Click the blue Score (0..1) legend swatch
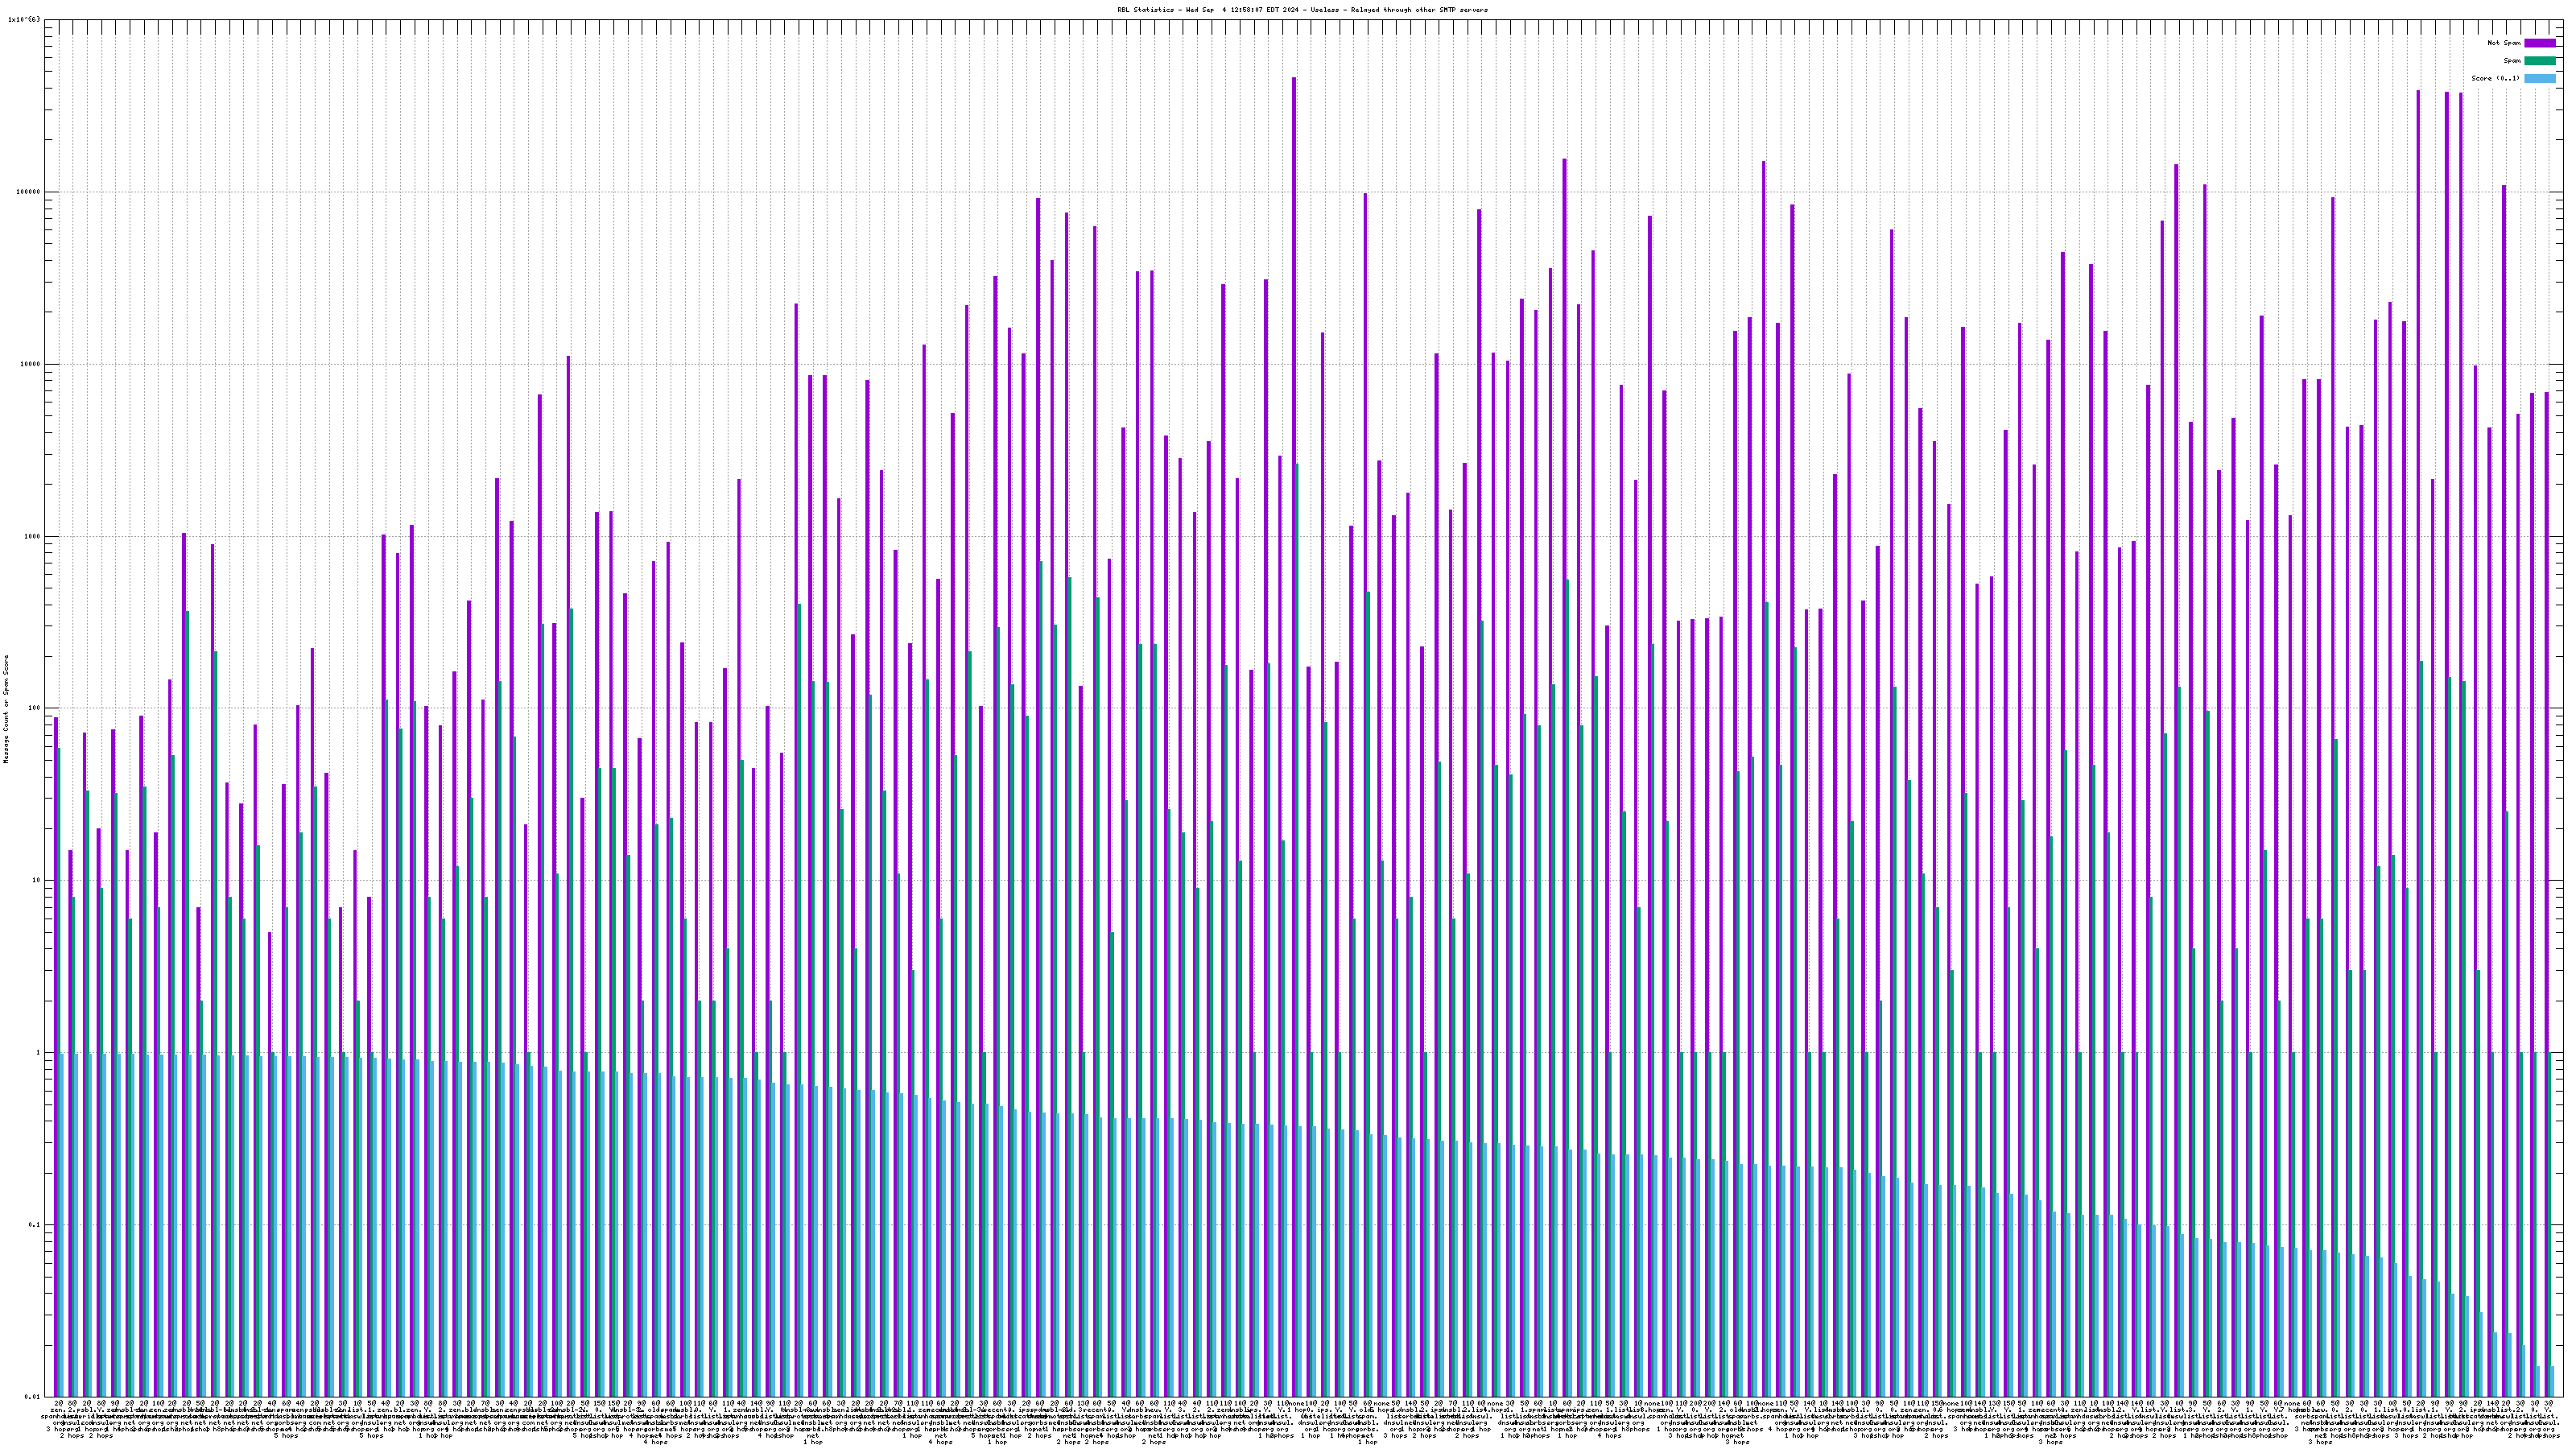2576x1449 pixels. (2539, 78)
